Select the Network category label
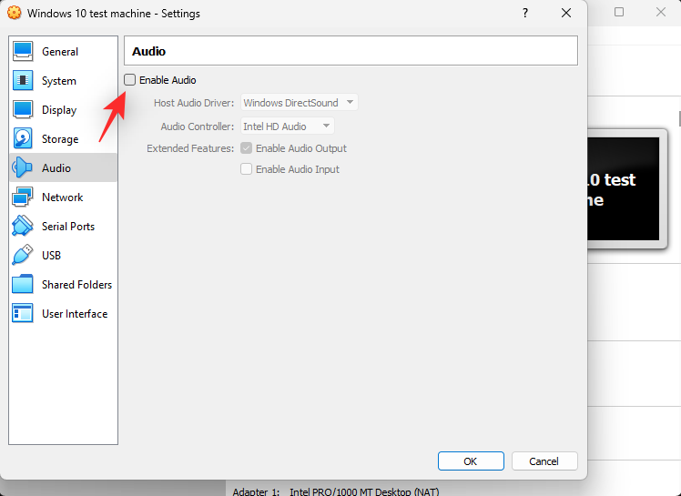The width and height of the screenshot is (681, 496). click(x=63, y=197)
